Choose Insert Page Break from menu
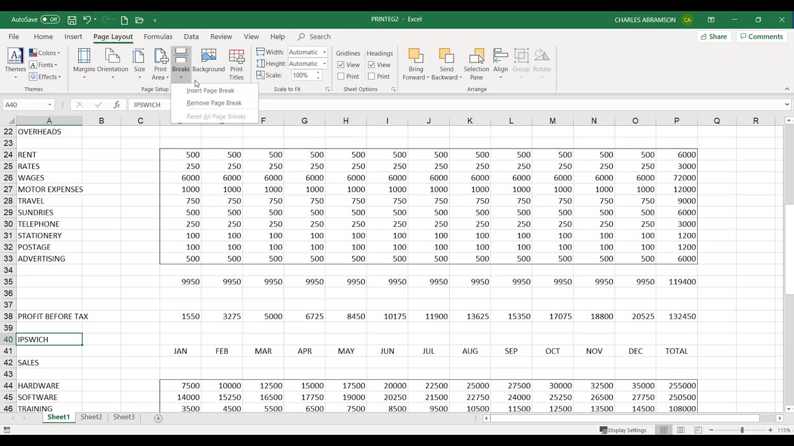 click(210, 90)
